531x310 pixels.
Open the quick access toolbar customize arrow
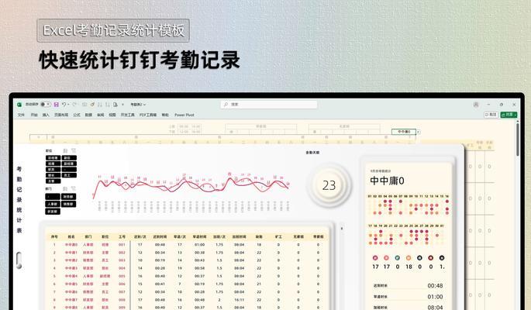coord(122,105)
